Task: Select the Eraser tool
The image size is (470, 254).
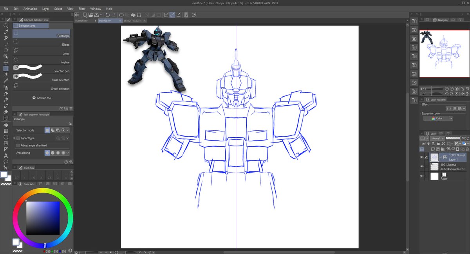Action: (x=6, y=112)
